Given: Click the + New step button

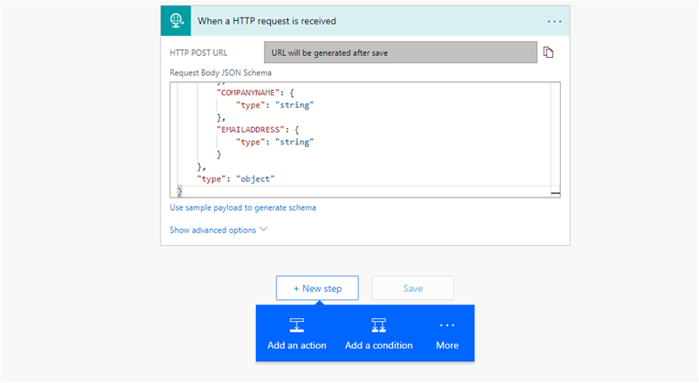Looking at the screenshot, I should pyautogui.click(x=317, y=289).
